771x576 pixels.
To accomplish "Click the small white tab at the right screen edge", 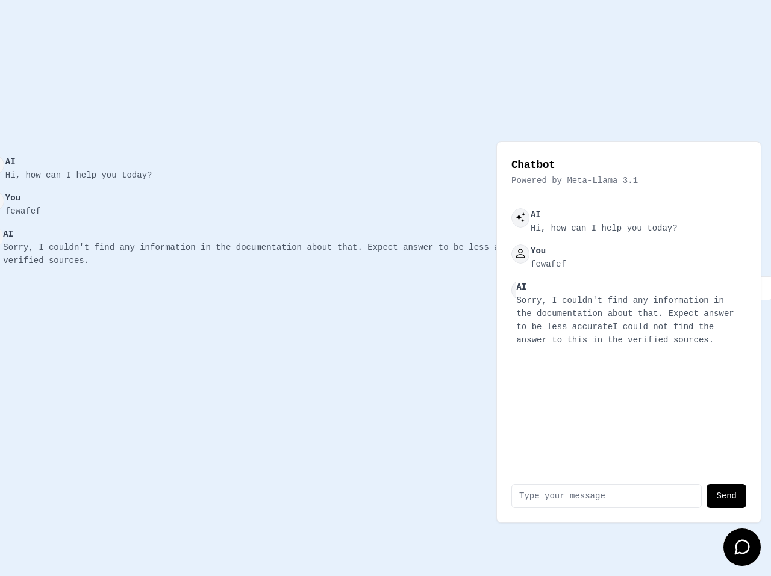I will pos(766,288).
